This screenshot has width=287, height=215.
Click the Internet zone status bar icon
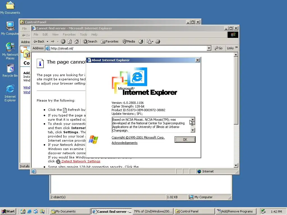coord(199,171)
